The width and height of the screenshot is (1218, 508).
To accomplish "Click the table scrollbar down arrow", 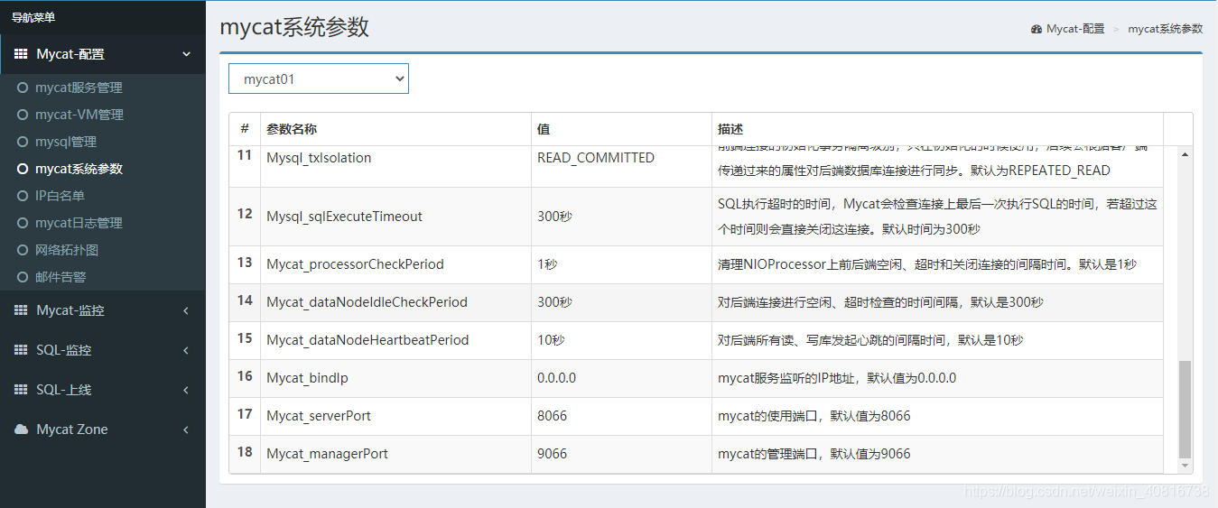I will click(1185, 466).
